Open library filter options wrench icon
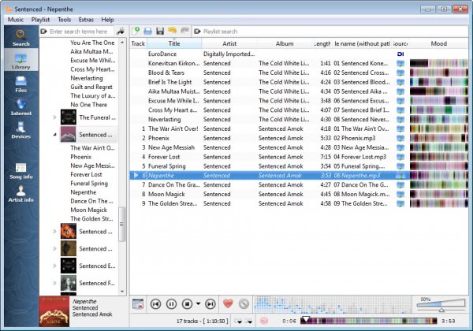The image size is (473, 331). [121, 32]
